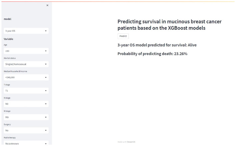Viewport: 236px width, 149px height.
Task: Click the arrow icon of the Surgery selector
Action: click(x=46, y=130)
